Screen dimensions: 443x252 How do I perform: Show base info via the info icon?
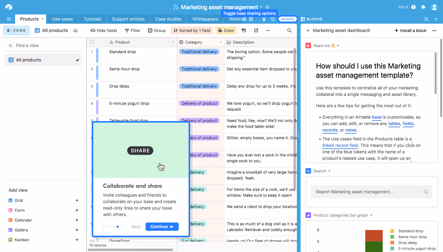[x=267, y=7]
